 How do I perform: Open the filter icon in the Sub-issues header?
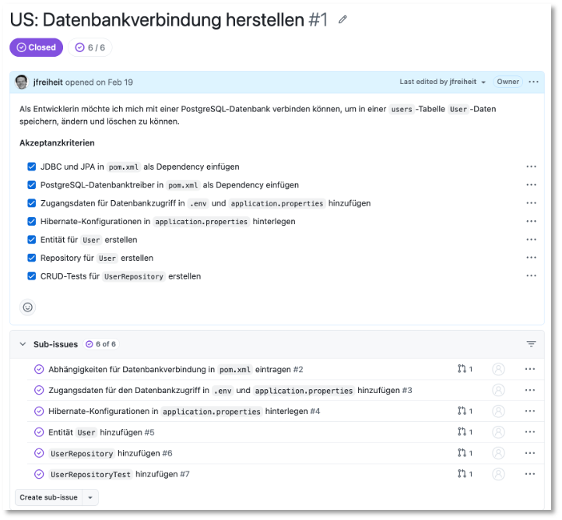[x=531, y=344]
